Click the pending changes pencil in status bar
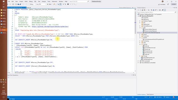This screenshot has width=178, height=100. click(x=150, y=97)
